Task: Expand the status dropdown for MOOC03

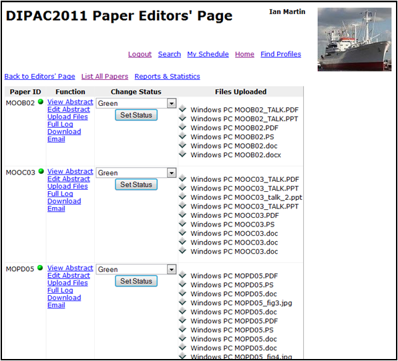Action: (x=172, y=173)
